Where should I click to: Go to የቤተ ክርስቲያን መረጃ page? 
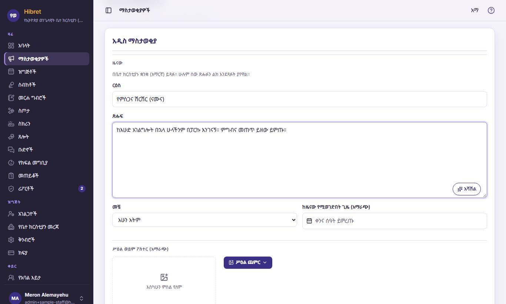pos(47,227)
